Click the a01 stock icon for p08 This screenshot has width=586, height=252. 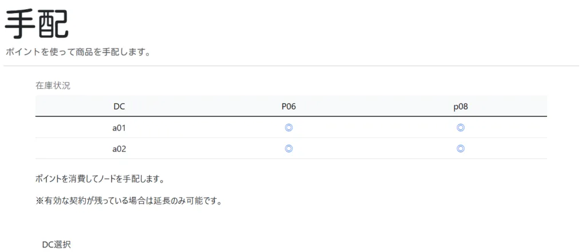click(461, 128)
